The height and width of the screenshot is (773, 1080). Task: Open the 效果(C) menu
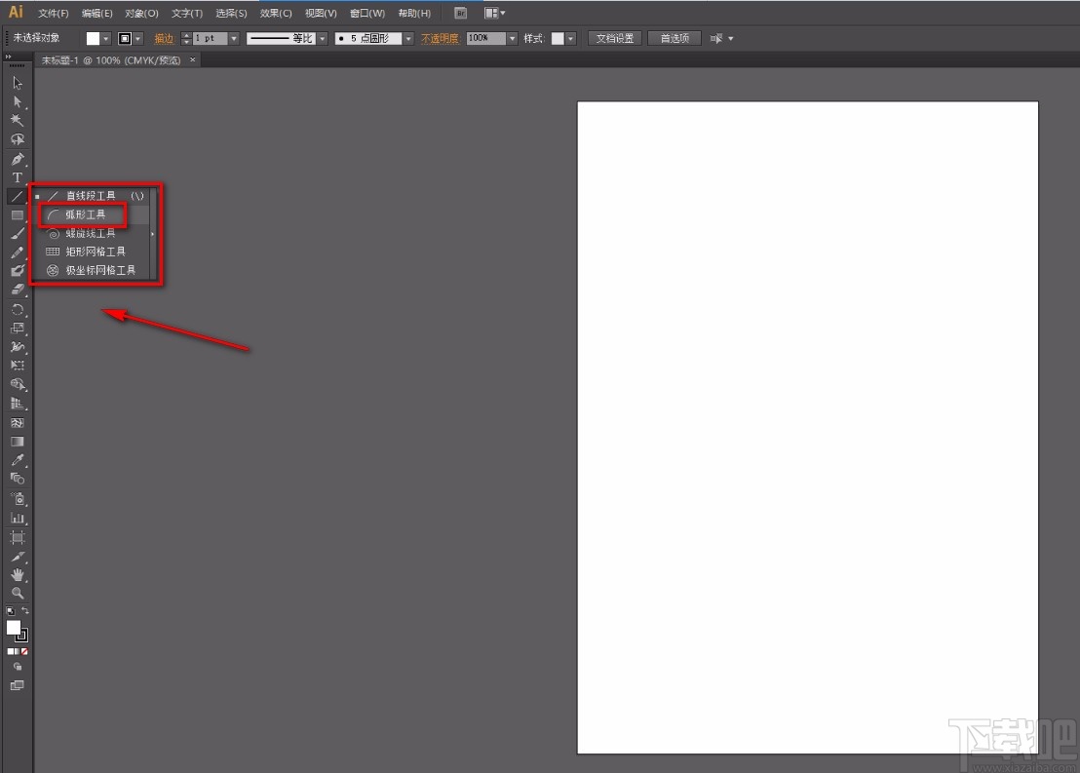pos(276,13)
